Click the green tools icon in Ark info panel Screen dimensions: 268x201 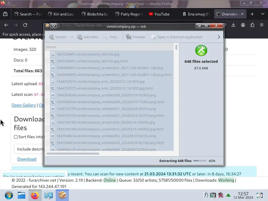coord(201,51)
